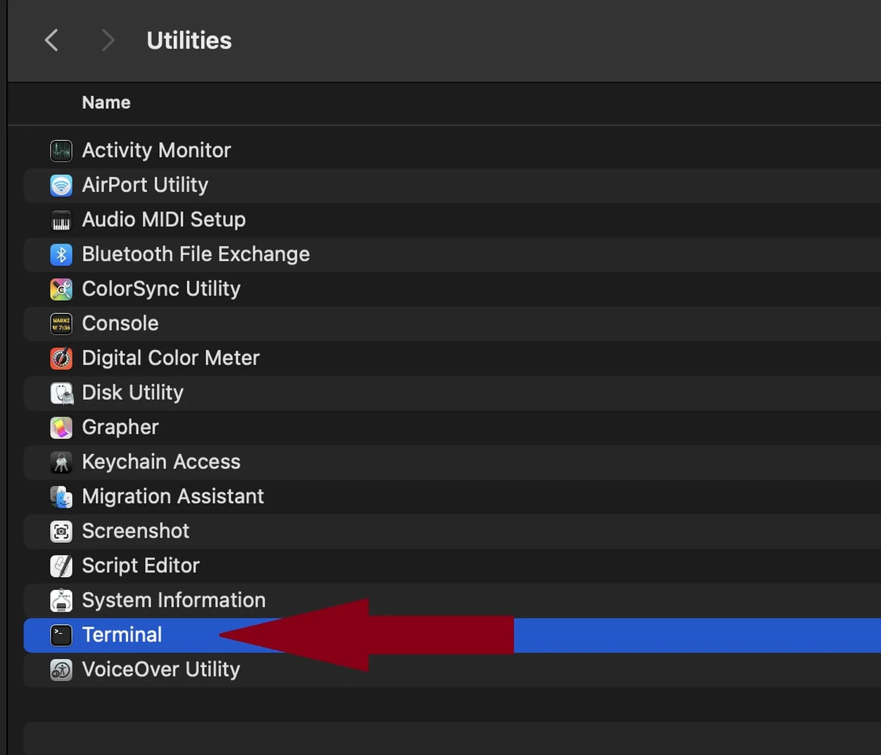The image size is (881, 755).
Task: Click the Terminal app icon
Action: (61, 635)
